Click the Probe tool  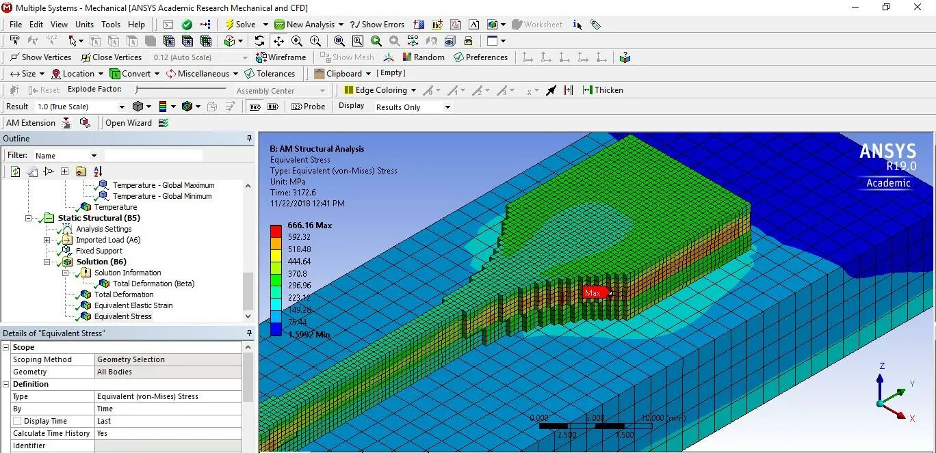(x=309, y=107)
